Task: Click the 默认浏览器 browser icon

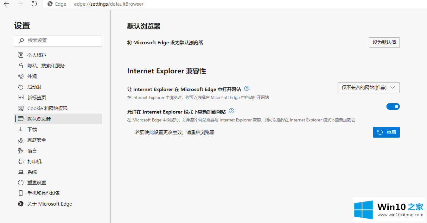Action: tap(21, 119)
